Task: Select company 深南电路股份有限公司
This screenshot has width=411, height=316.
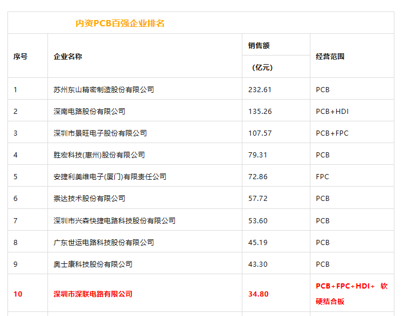Action: (x=89, y=112)
